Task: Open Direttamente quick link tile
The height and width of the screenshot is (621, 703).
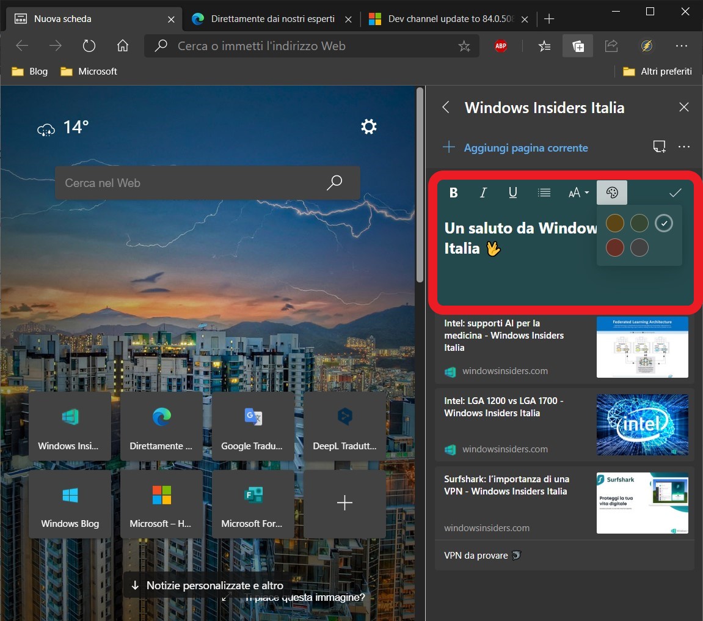Action: pos(161,426)
